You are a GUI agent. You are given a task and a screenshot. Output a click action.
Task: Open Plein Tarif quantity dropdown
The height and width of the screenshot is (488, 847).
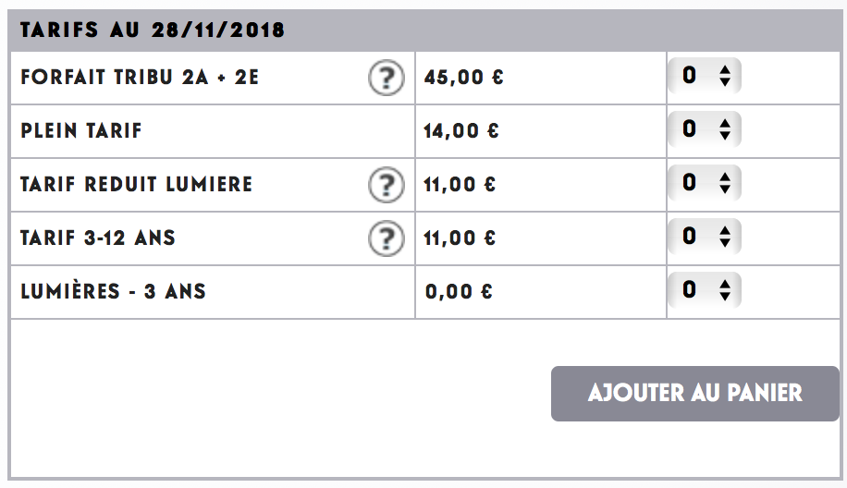(x=705, y=129)
